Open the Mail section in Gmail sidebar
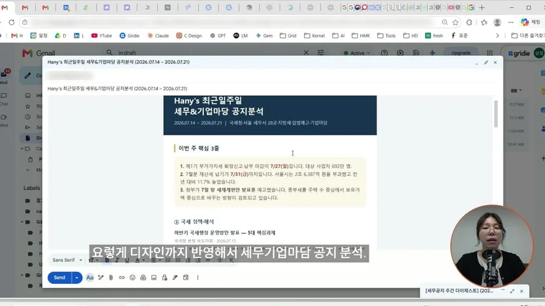Screen dimensions: 545x306 4,77
